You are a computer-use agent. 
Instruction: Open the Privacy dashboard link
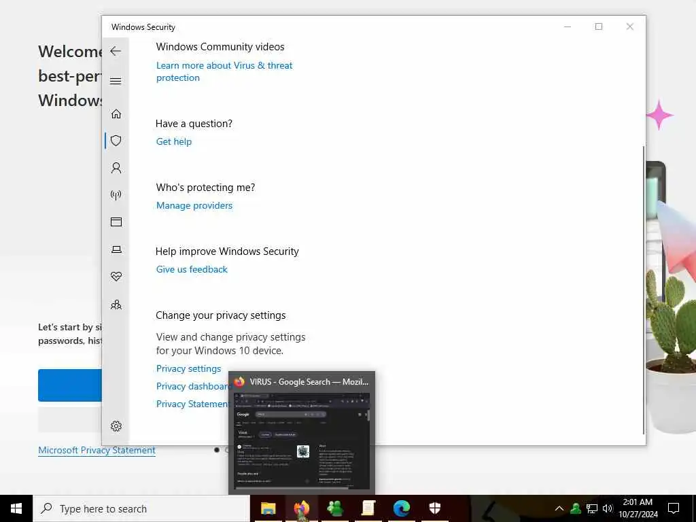pos(192,386)
